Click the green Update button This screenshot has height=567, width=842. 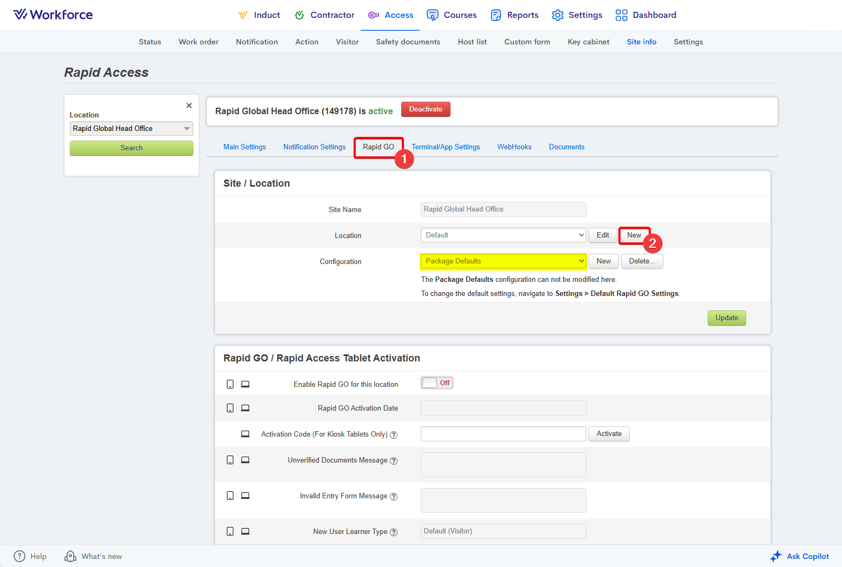point(727,318)
